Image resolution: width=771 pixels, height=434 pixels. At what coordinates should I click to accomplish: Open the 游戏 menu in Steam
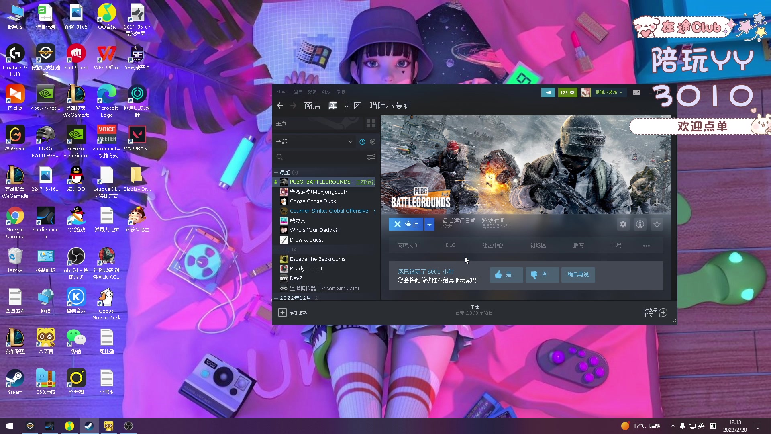click(x=326, y=92)
